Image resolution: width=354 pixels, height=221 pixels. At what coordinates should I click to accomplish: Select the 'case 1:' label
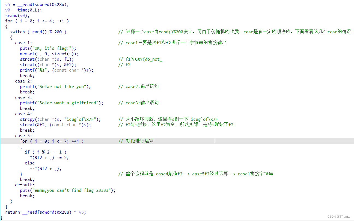tap(23, 43)
